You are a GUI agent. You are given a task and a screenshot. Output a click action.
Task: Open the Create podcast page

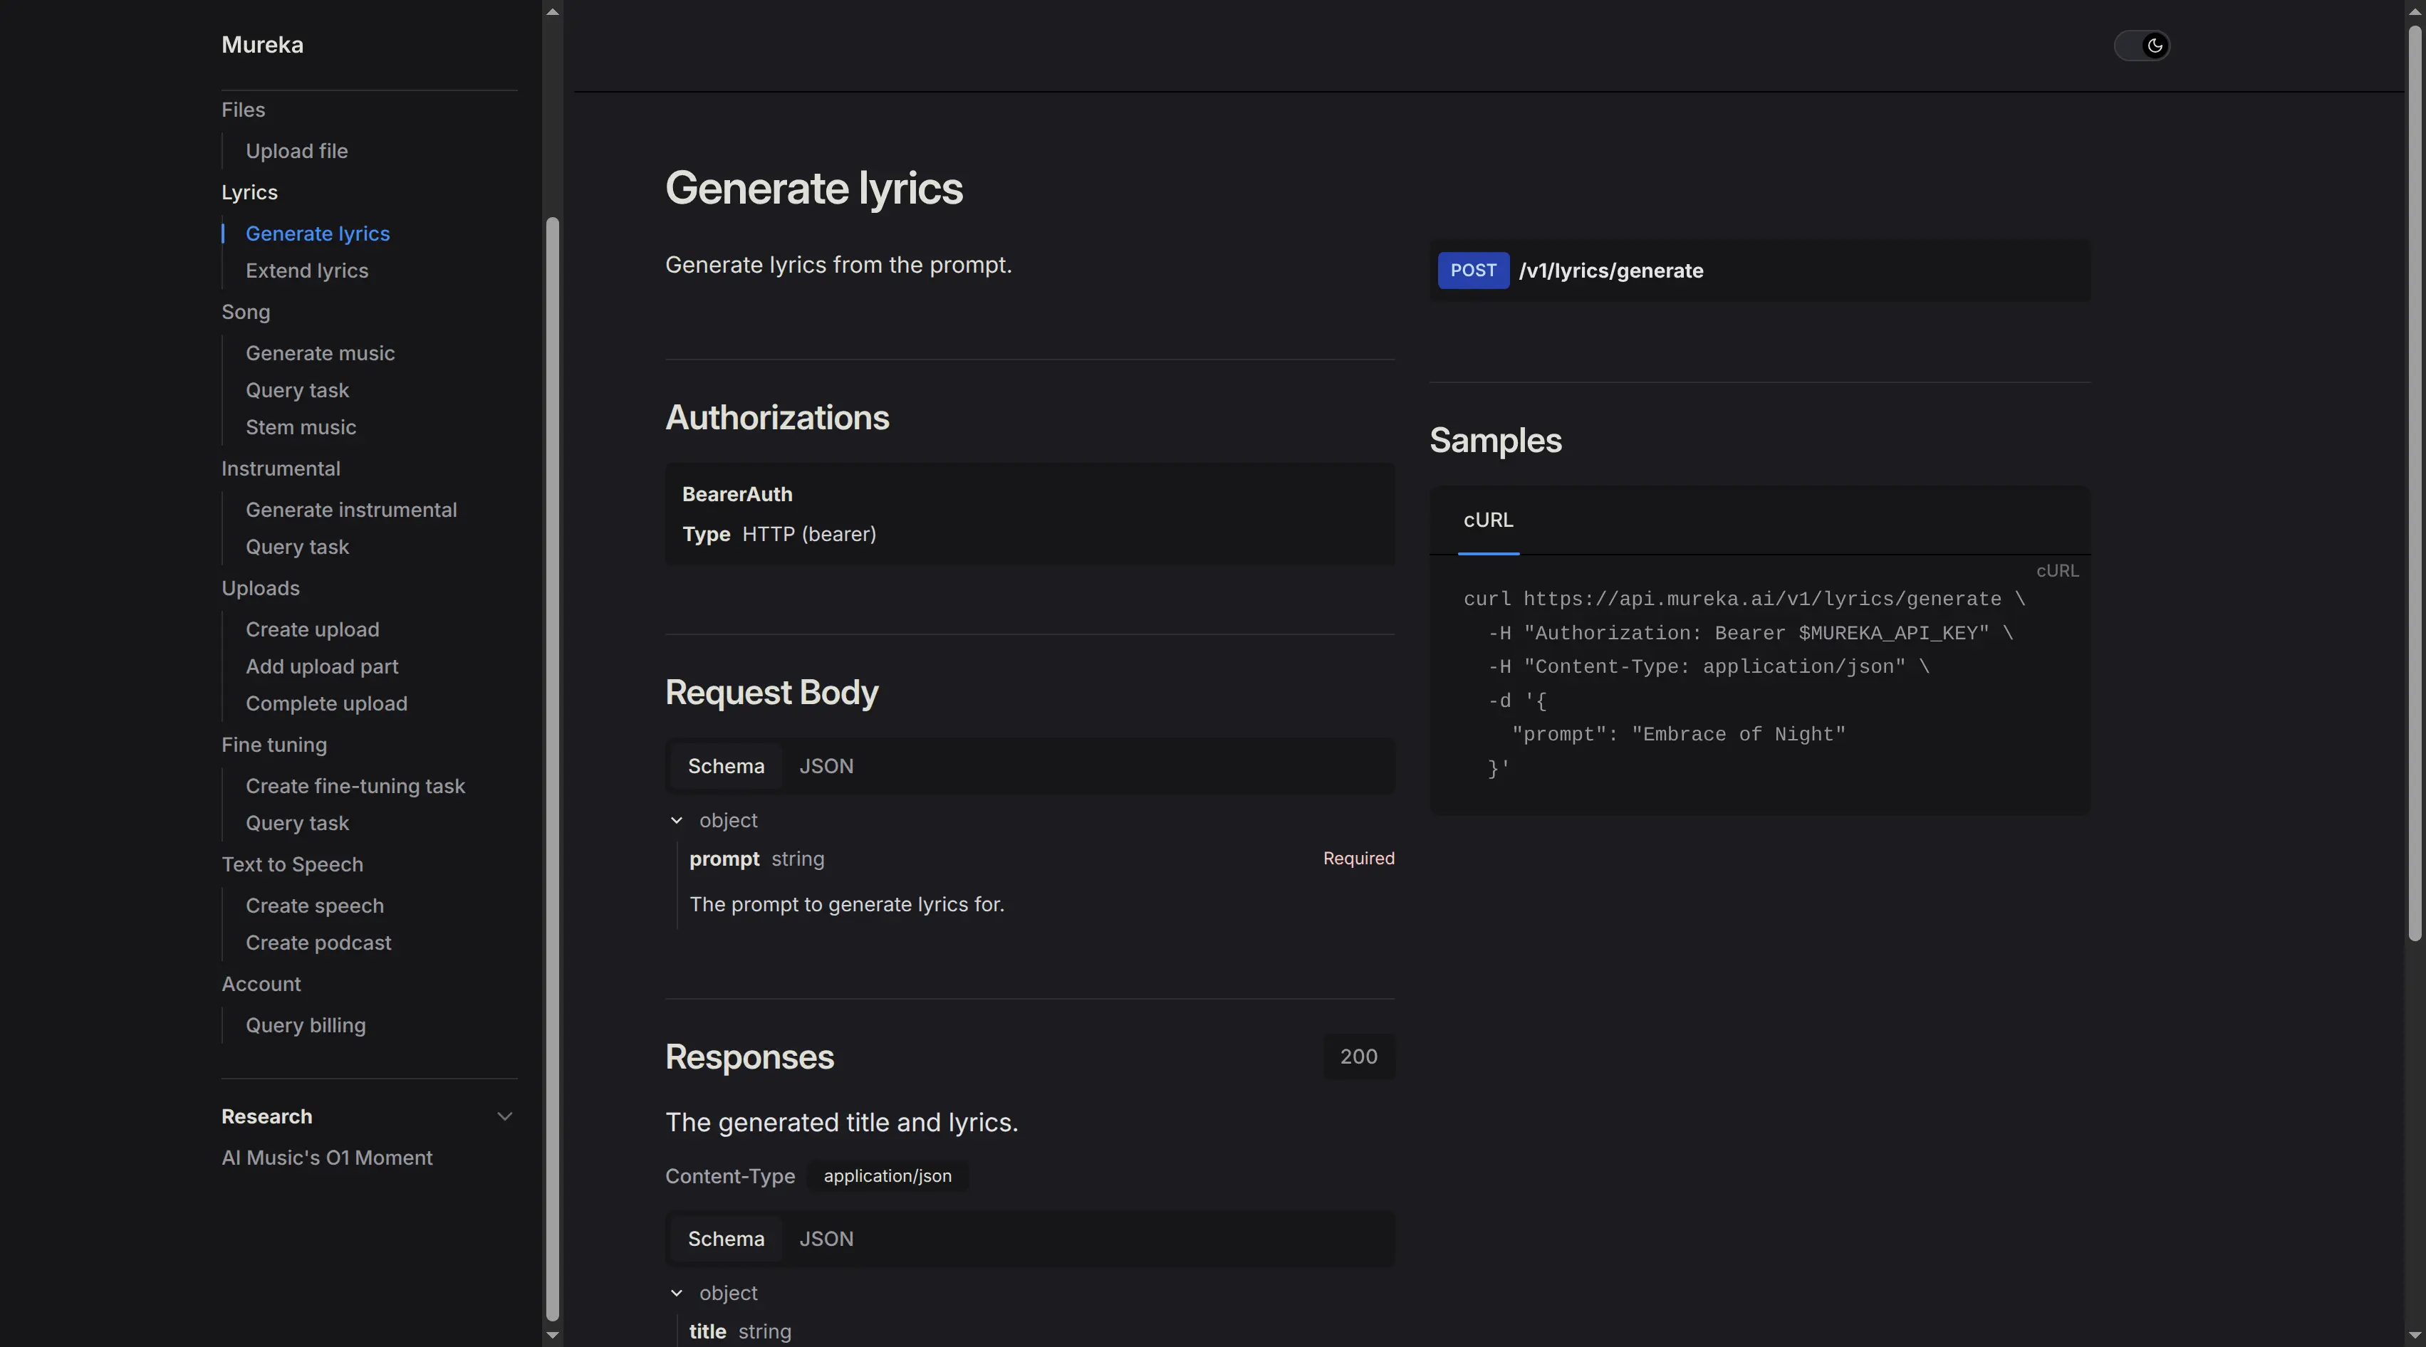(x=318, y=942)
